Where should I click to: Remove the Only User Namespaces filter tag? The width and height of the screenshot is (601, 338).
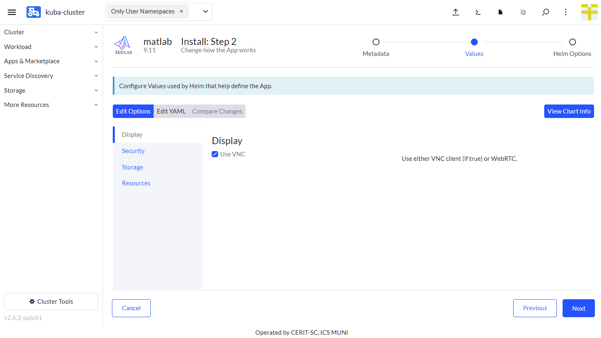point(181,11)
